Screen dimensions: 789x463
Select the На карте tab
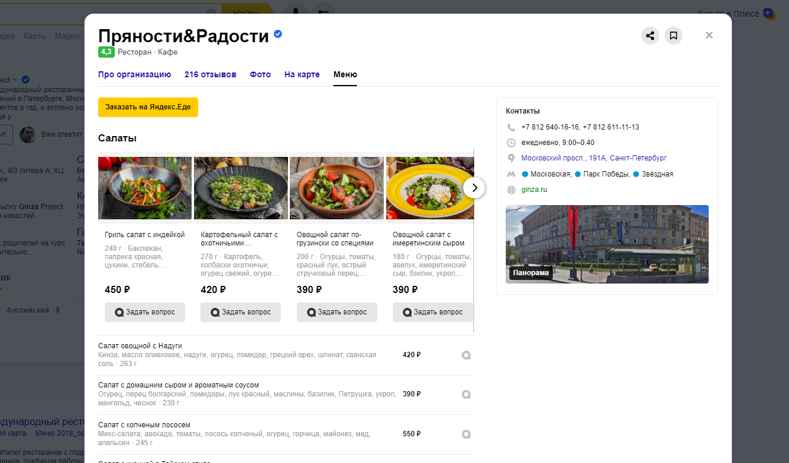coord(302,74)
